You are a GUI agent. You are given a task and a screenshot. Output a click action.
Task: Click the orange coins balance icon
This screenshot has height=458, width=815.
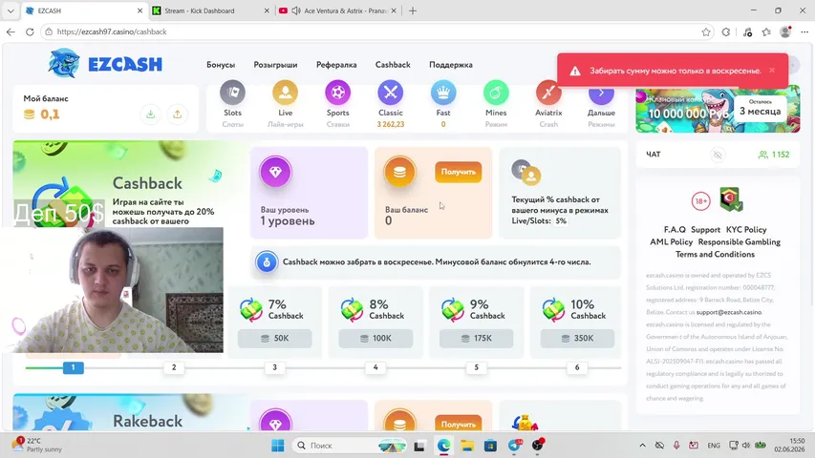tap(399, 172)
